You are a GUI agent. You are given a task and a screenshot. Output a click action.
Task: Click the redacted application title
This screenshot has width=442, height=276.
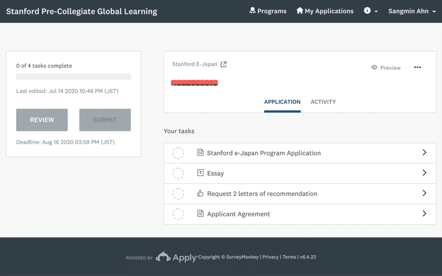(x=194, y=82)
